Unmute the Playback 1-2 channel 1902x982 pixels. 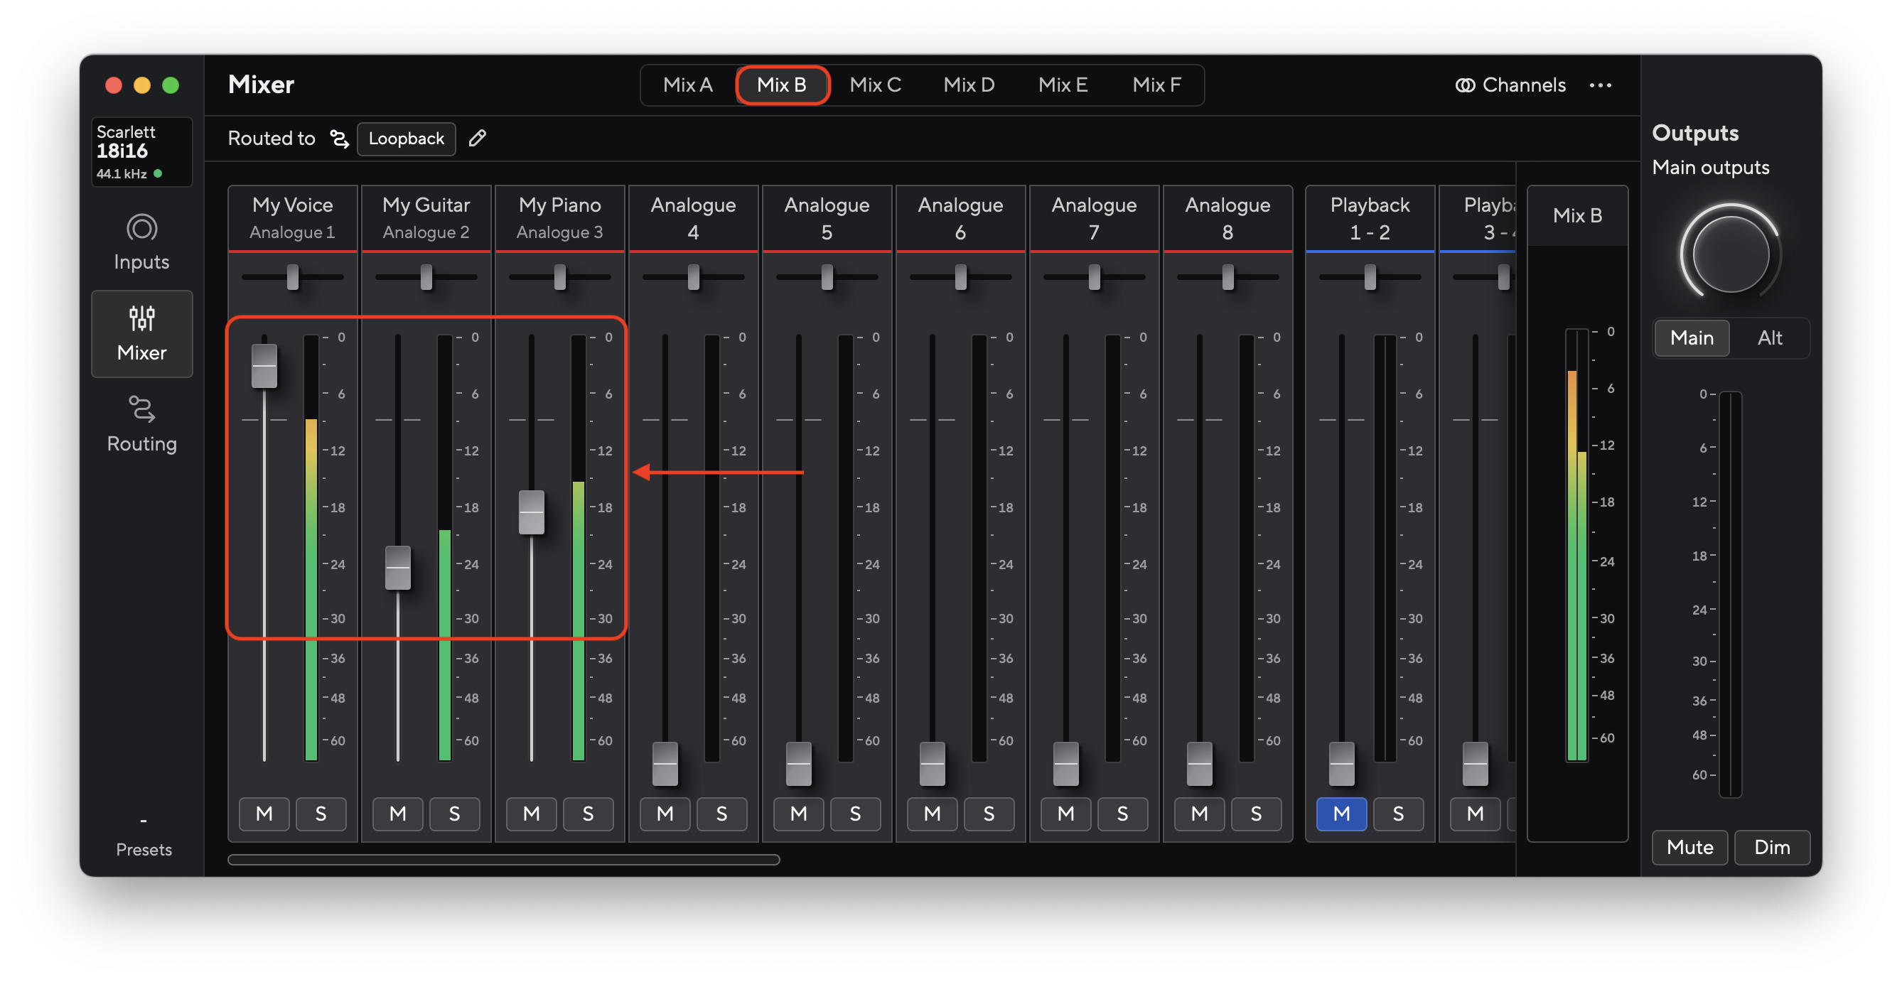(x=1342, y=814)
